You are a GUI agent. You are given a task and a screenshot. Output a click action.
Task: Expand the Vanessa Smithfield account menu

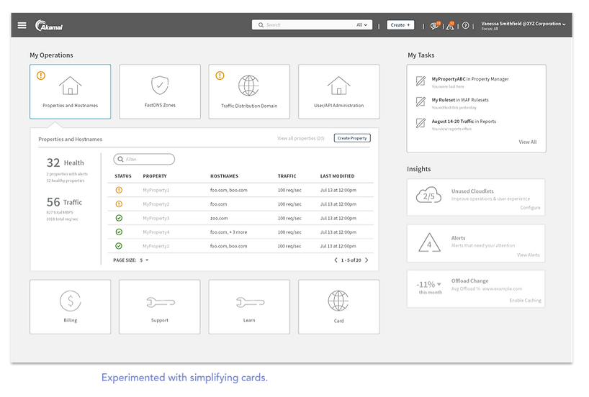523,25
